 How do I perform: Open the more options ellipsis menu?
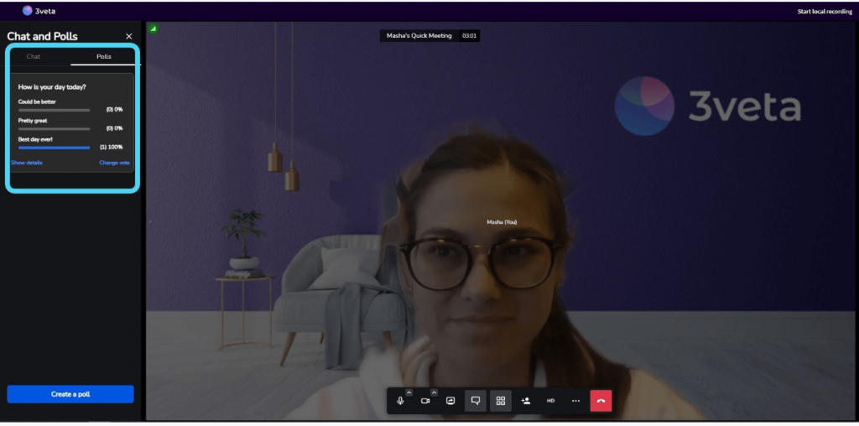point(575,401)
